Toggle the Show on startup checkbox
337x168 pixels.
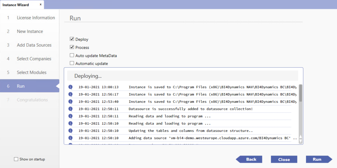(x=16, y=159)
